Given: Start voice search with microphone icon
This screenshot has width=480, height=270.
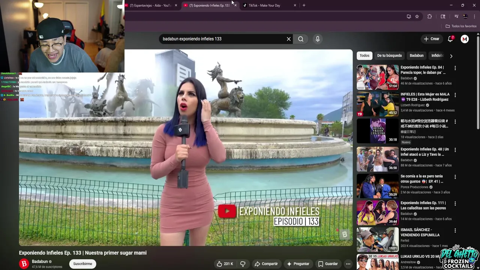Looking at the screenshot, I should (318, 39).
